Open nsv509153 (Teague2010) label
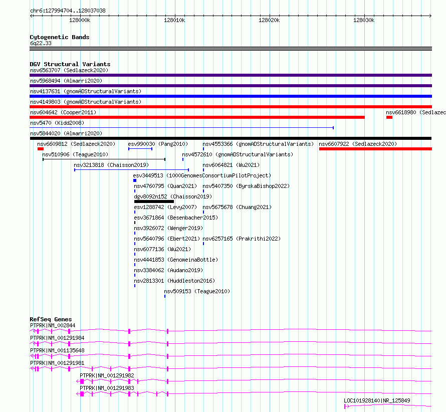The height and width of the screenshot is (412, 446). pos(197,291)
